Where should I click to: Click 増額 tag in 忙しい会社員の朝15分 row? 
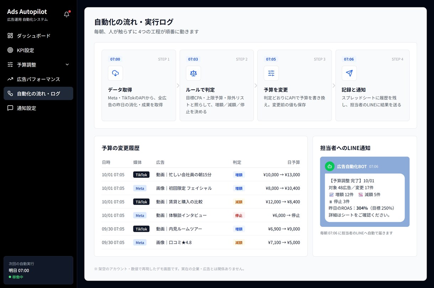pyautogui.click(x=239, y=175)
